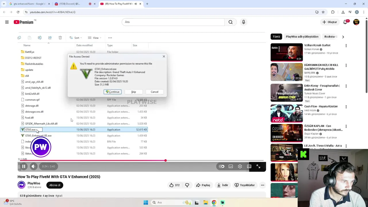Focus the YouTube Ara search field
Viewport: 368px width, 207px height.
(x=173, y=22)
